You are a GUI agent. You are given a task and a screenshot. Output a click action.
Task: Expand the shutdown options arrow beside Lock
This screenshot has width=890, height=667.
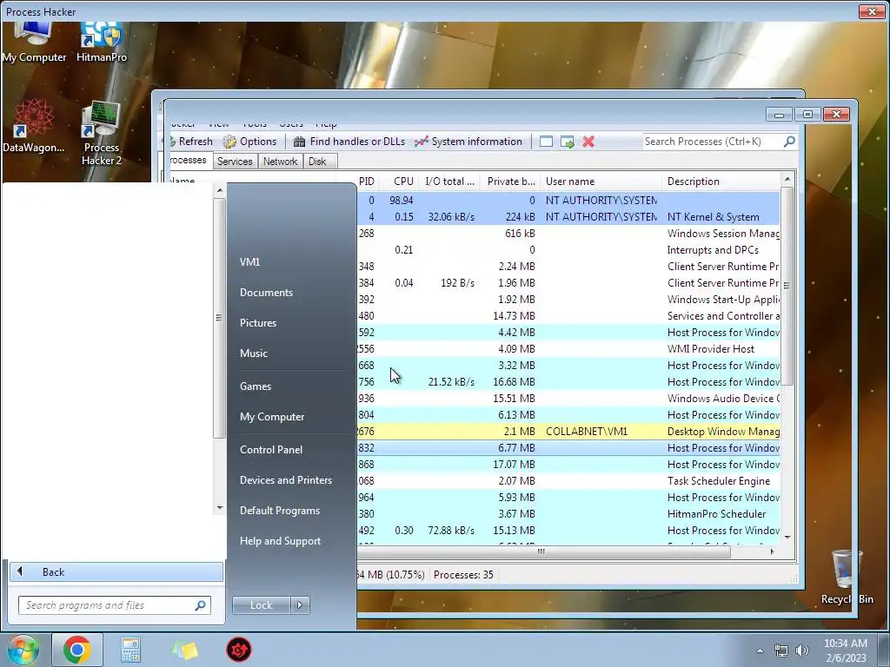[x=300, y=605]
